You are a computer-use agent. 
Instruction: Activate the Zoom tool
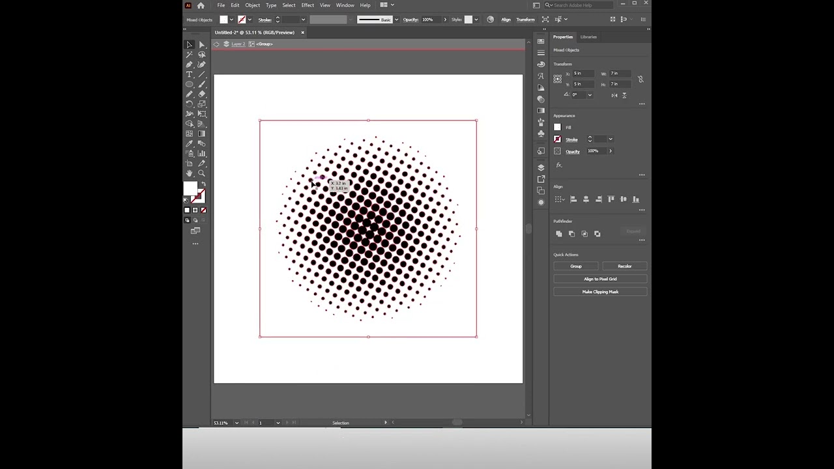point(201,173)
